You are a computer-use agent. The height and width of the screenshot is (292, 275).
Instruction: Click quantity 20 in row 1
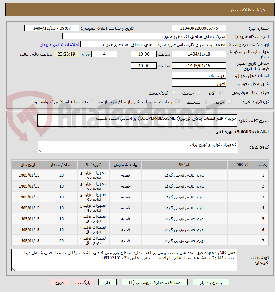(x=62, y=175)
